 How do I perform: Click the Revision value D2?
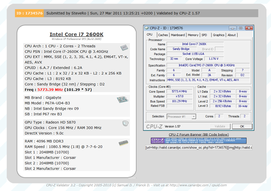(x=243, y=75)
